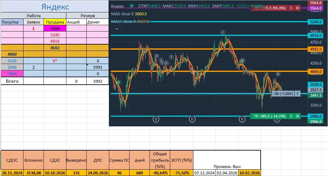This screenshot has width=328, height=176.
Task: Select the Работа header cell
Action: point(33,16)
